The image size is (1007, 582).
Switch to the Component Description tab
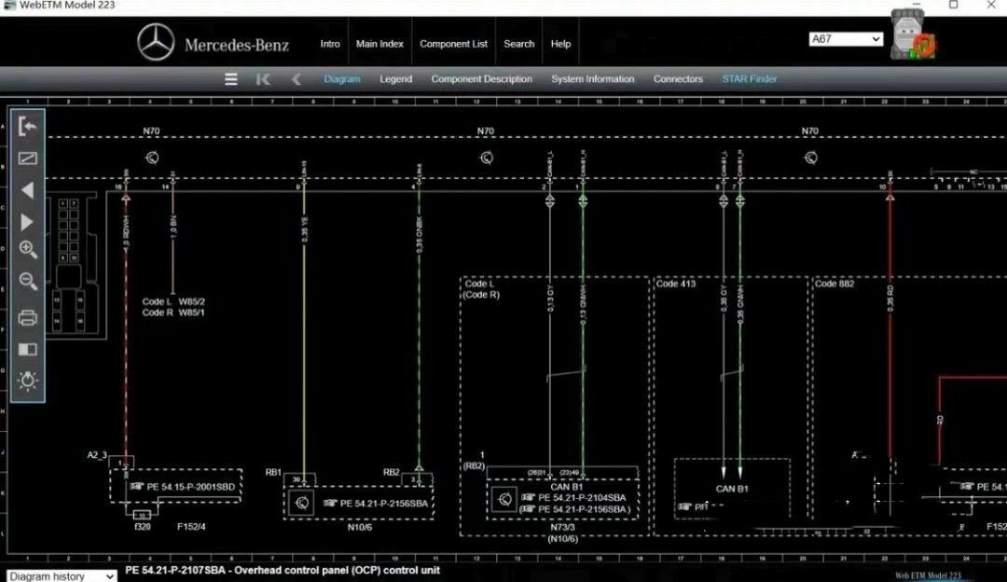(482, 79)
